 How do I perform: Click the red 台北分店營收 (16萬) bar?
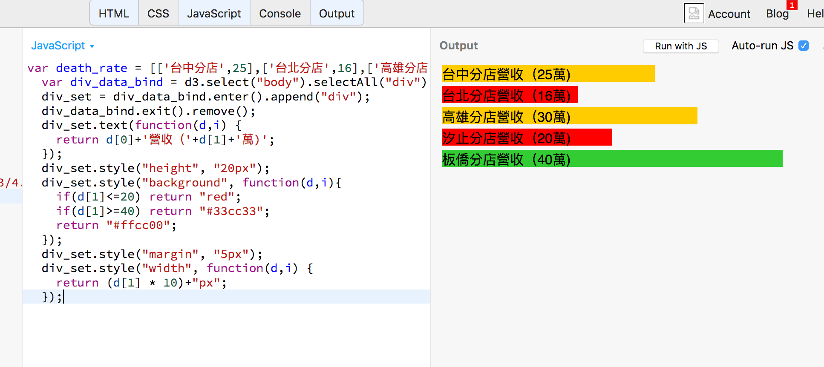pyautogui.click(x=510, y=95)
